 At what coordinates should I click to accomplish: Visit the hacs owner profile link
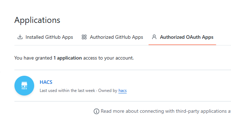(123, 91)
